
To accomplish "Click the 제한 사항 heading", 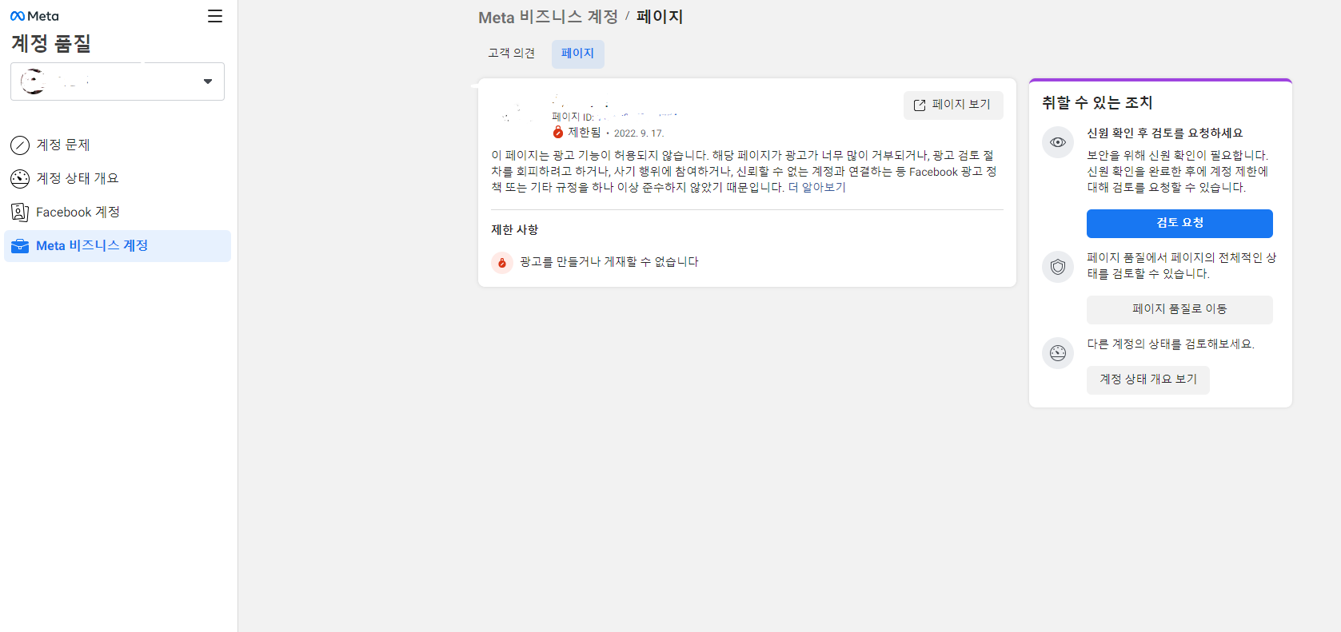I will [515, 230].
